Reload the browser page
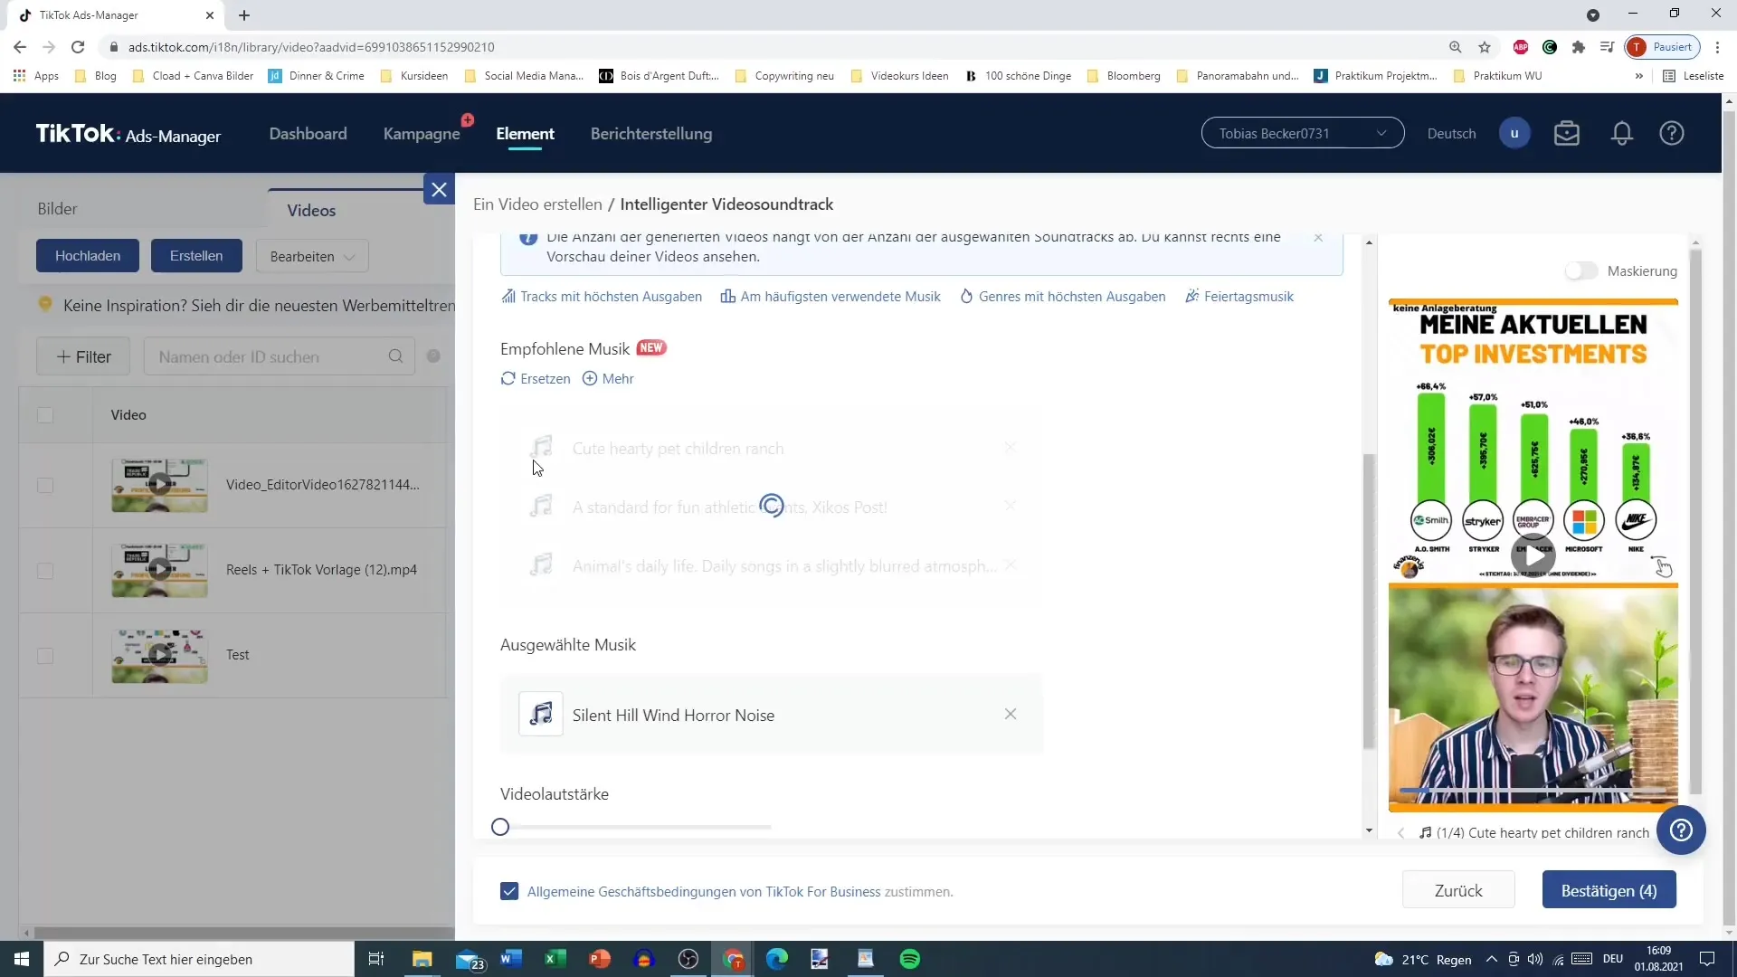 click(x=78, y=47)
